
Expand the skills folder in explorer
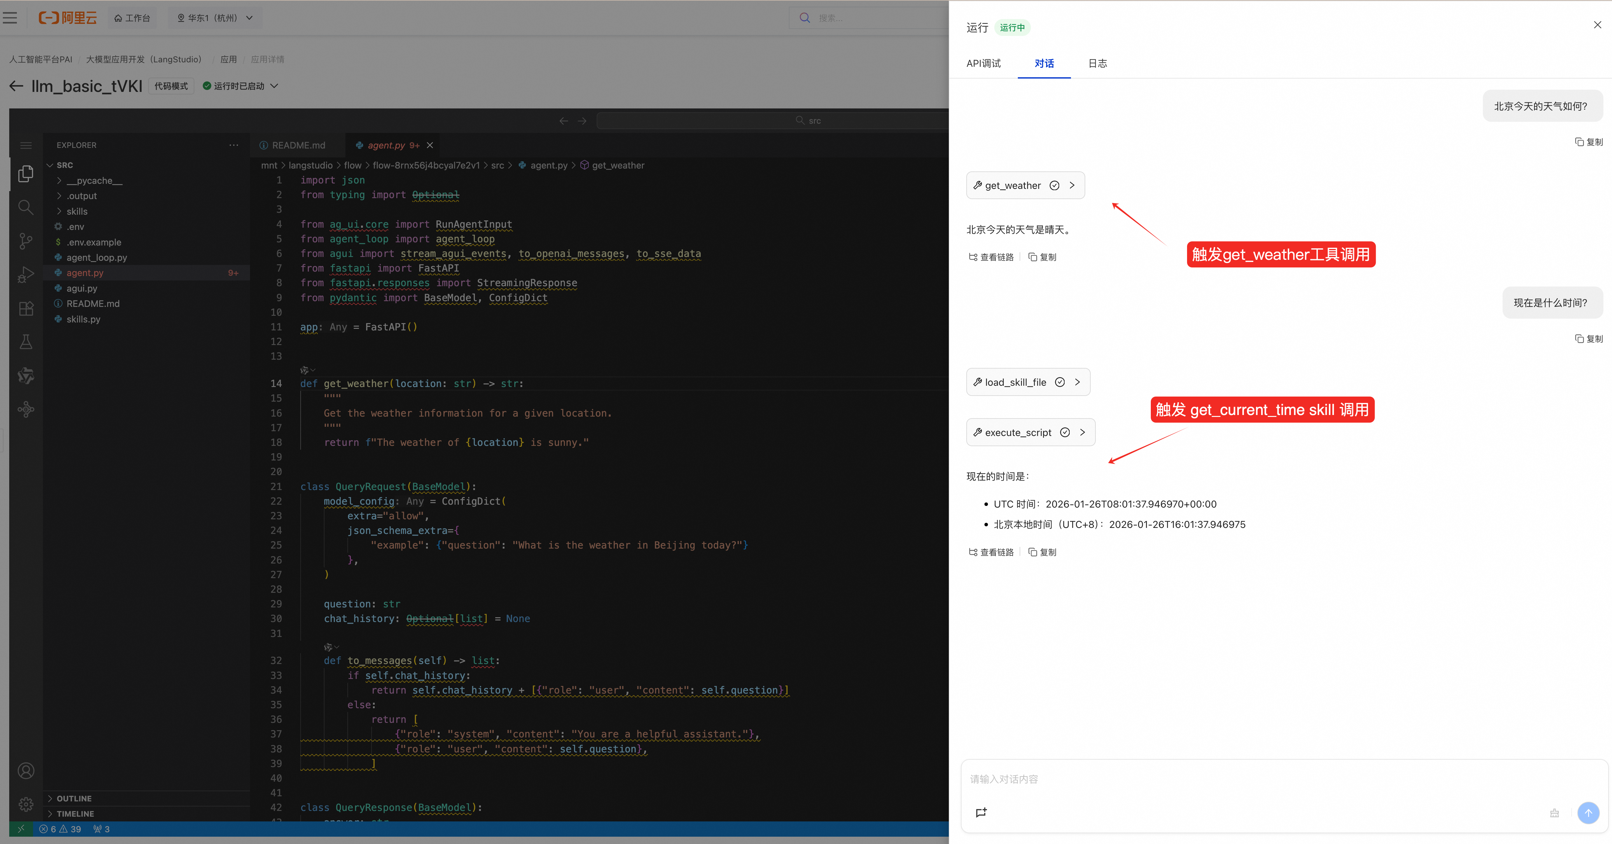77,211
